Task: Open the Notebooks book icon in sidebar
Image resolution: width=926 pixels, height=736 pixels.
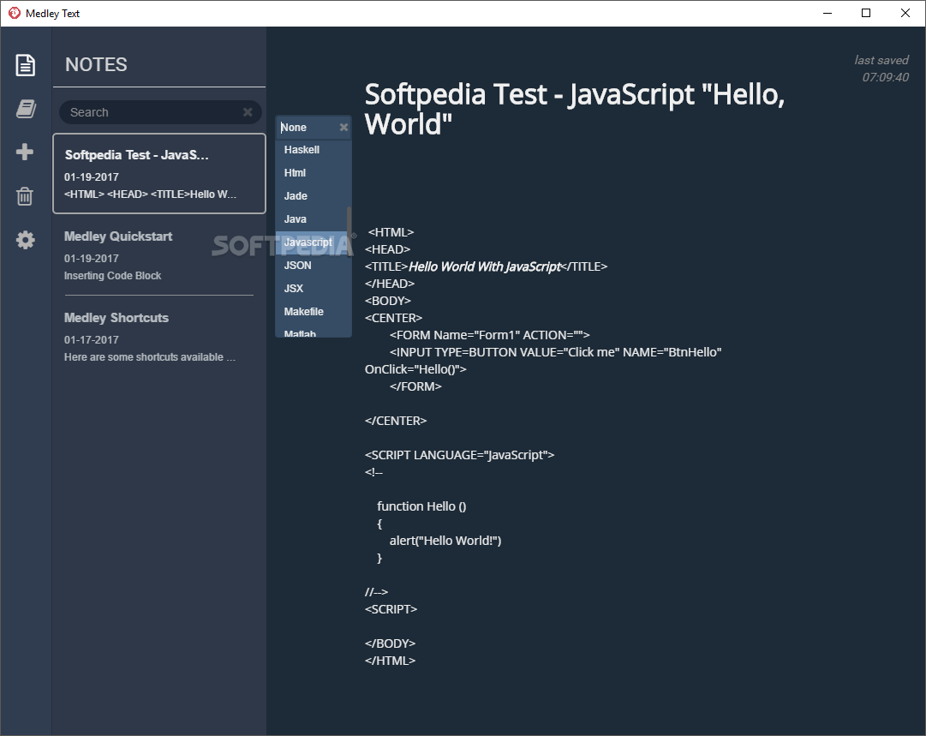Action: tap(26, 109)
